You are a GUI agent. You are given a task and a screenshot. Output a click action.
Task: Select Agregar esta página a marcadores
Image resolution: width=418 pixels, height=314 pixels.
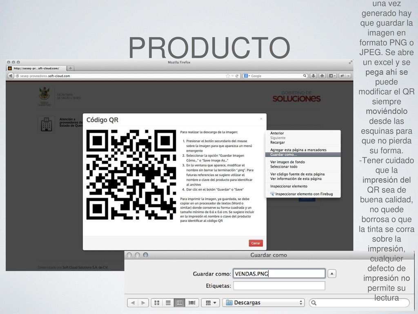point(298,150)
